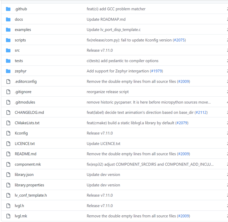228x222 pixels.
Task: Open 'fix(esp32) adjust COMPONENT_SRCDIRS' commit
Action: pos(150,164)
